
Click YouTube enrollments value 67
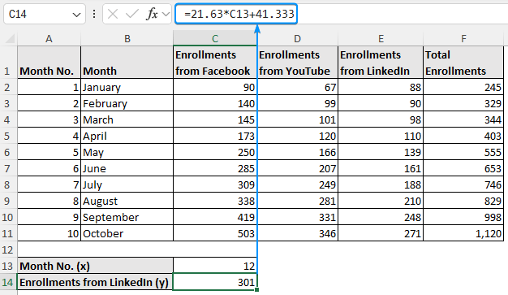coord(297,87)
